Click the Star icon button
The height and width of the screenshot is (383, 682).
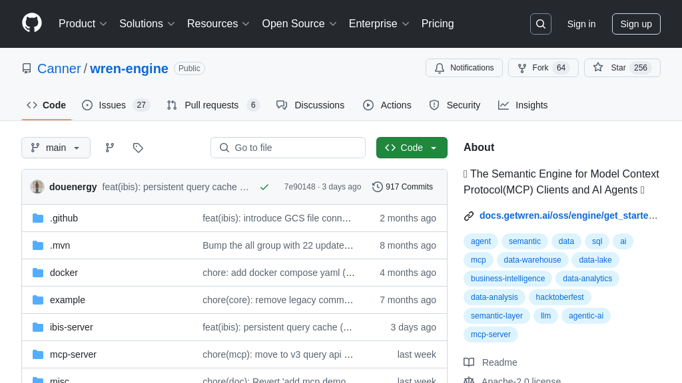click(x=622, y=68)
